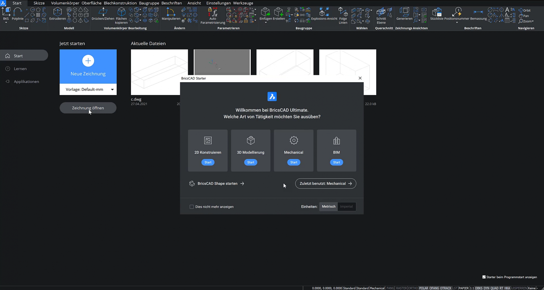Select the BKS coordinate system tool
544x290 pixels.
6,14
